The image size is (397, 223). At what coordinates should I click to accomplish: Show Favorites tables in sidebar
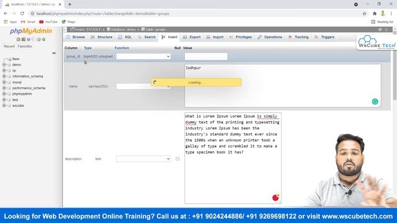(x=25, y=46)
